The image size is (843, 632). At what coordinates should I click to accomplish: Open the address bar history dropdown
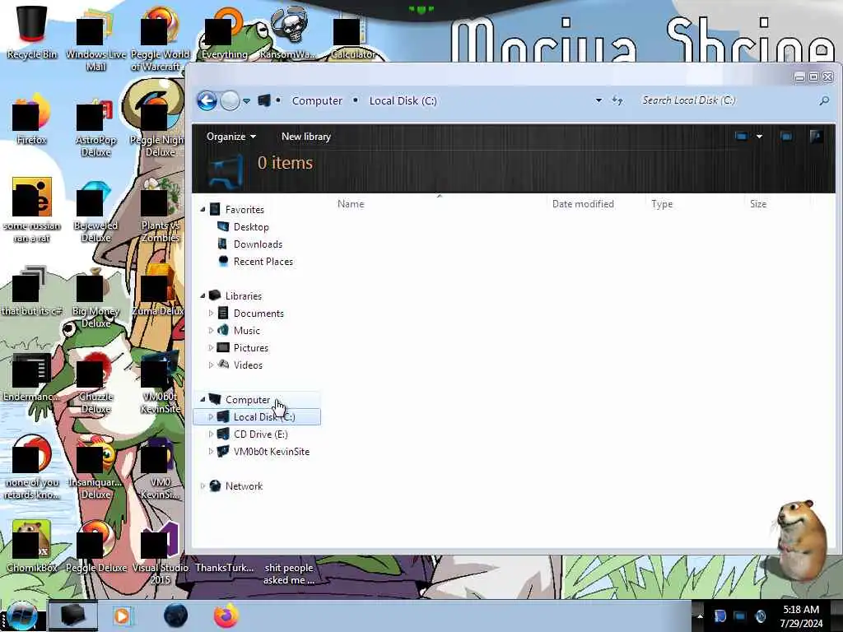(x=598, y=100)
